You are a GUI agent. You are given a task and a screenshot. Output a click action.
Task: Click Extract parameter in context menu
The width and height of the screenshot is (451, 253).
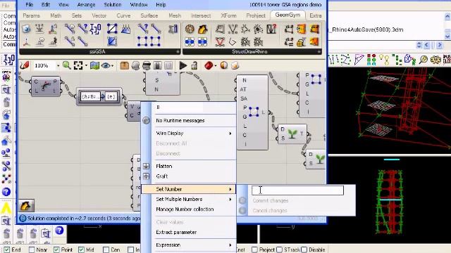click(x=176, y=232)
